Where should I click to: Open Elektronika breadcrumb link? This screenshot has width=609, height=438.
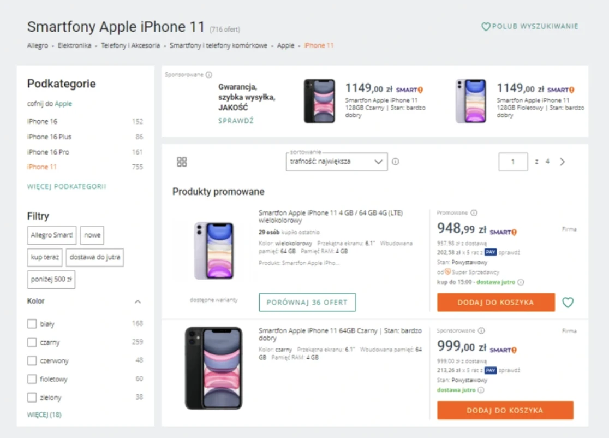coord(75,45)
